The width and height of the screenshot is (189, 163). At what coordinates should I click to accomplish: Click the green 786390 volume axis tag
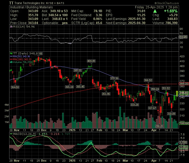point(184,123)
